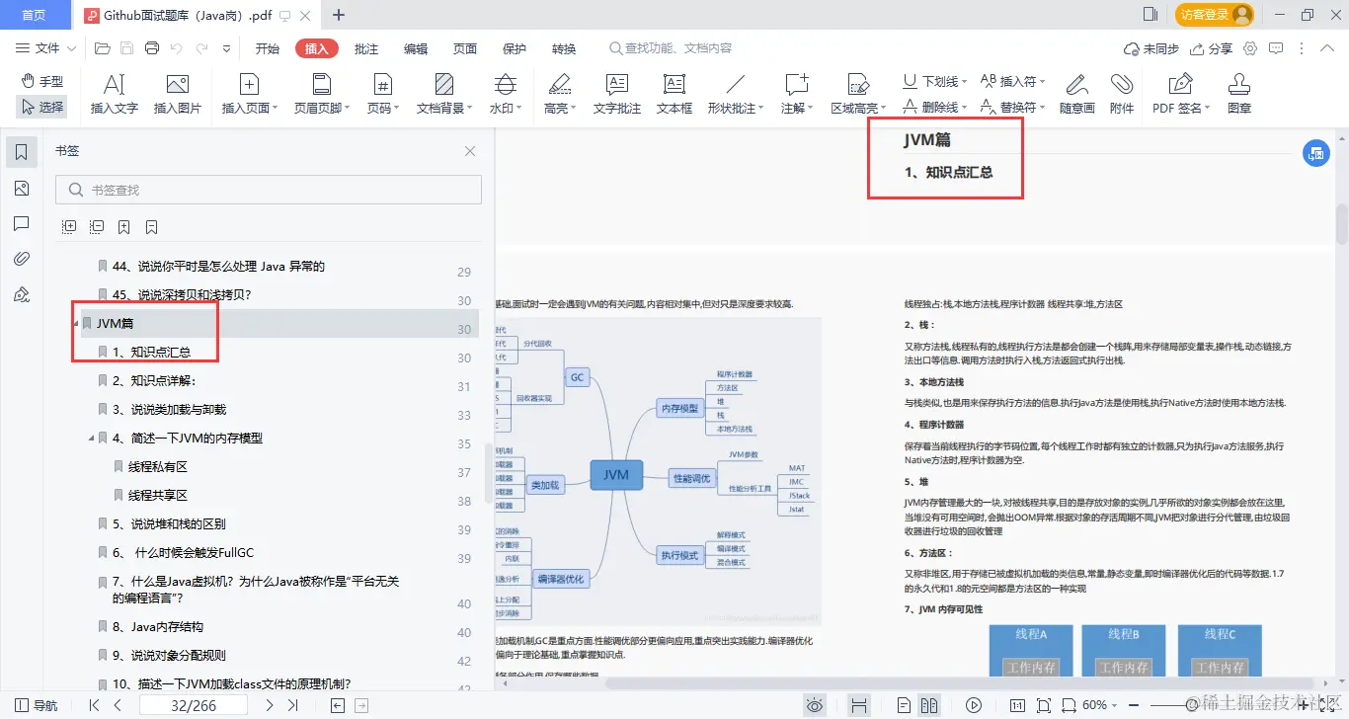
Task: Select the 图章 stamp tool
Action: (x=1238, y=94)
